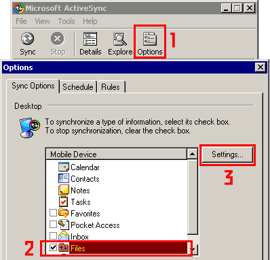
Task: Select the Notes text label
Action: point(80,191)
